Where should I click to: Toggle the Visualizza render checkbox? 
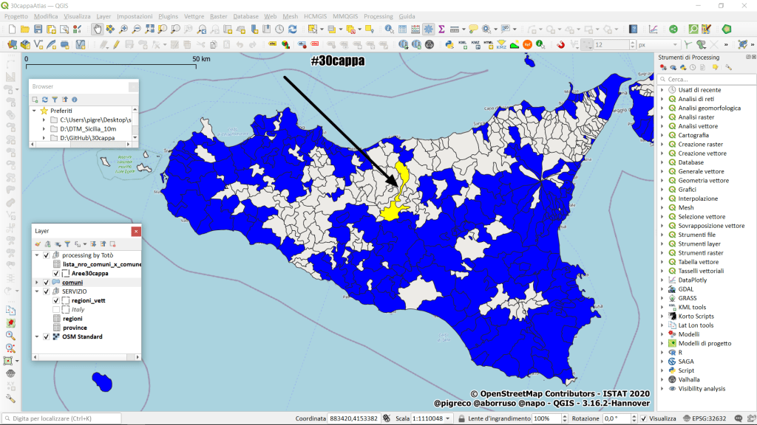coord(644,418)
